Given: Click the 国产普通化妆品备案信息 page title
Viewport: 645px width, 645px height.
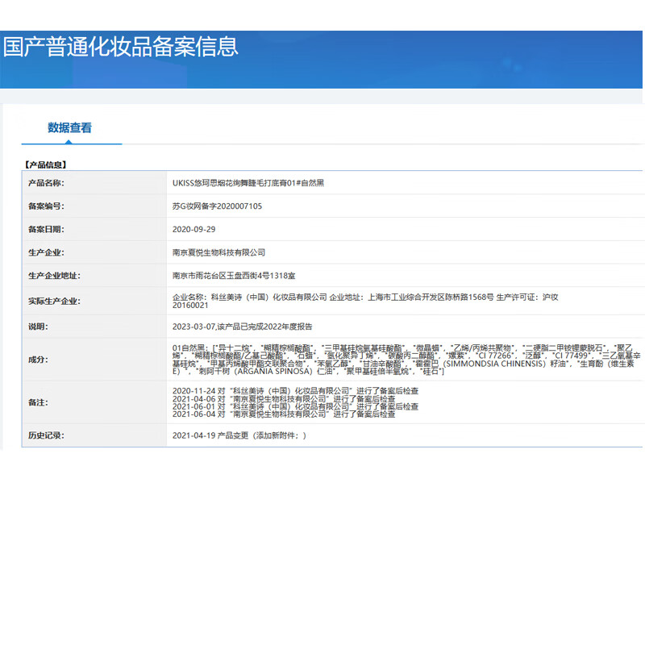Looking at the screenshot, I should pos(121,46).
